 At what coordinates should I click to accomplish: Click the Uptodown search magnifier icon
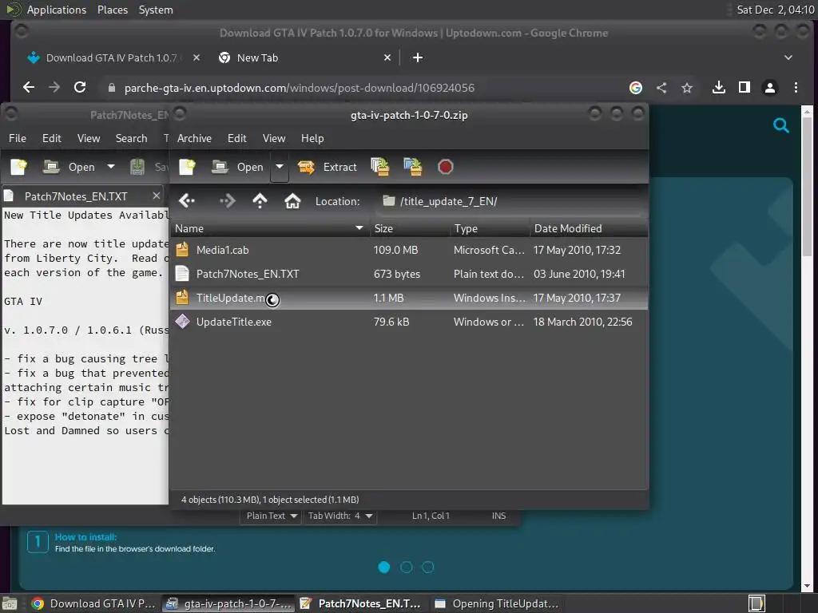coord(780,125)
